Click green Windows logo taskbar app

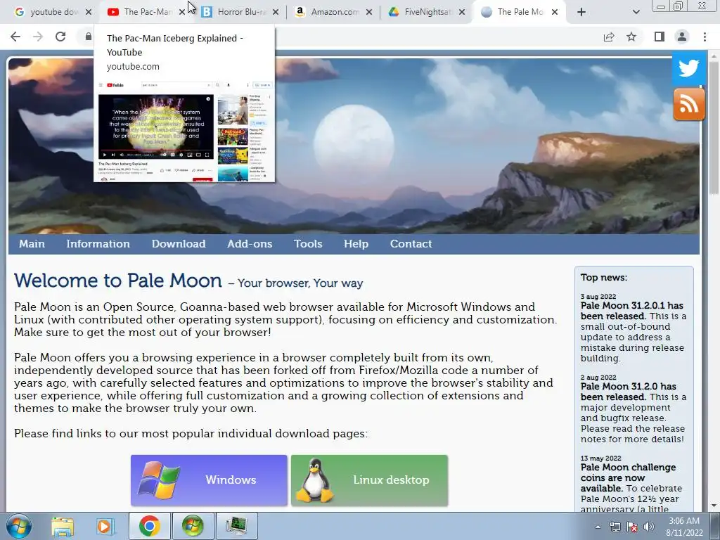[x=193, y=526]
